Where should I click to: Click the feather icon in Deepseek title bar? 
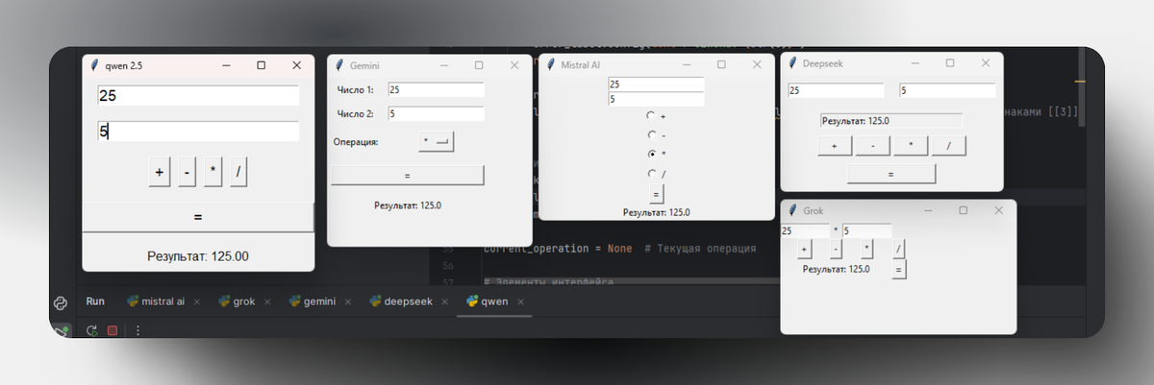[x=792, y=63]
